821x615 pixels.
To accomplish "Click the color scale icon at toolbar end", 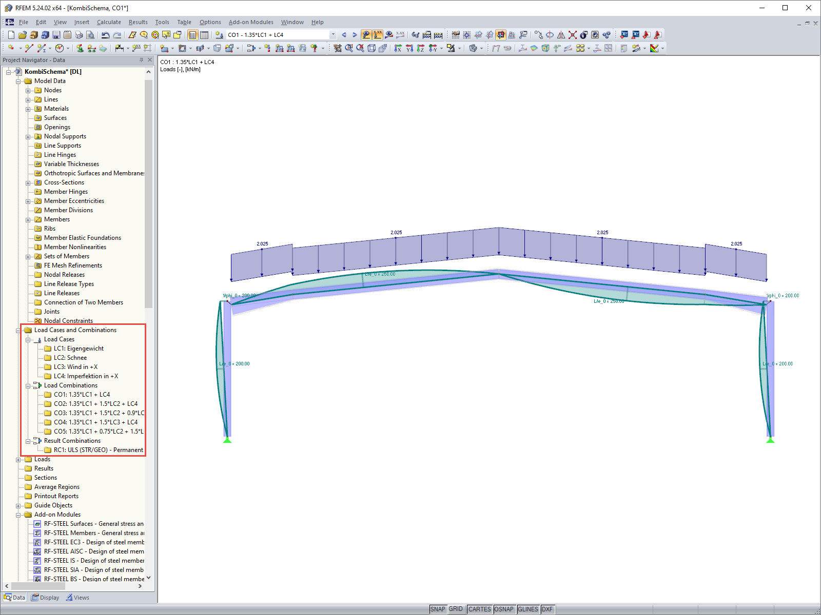I will [654, 48].
